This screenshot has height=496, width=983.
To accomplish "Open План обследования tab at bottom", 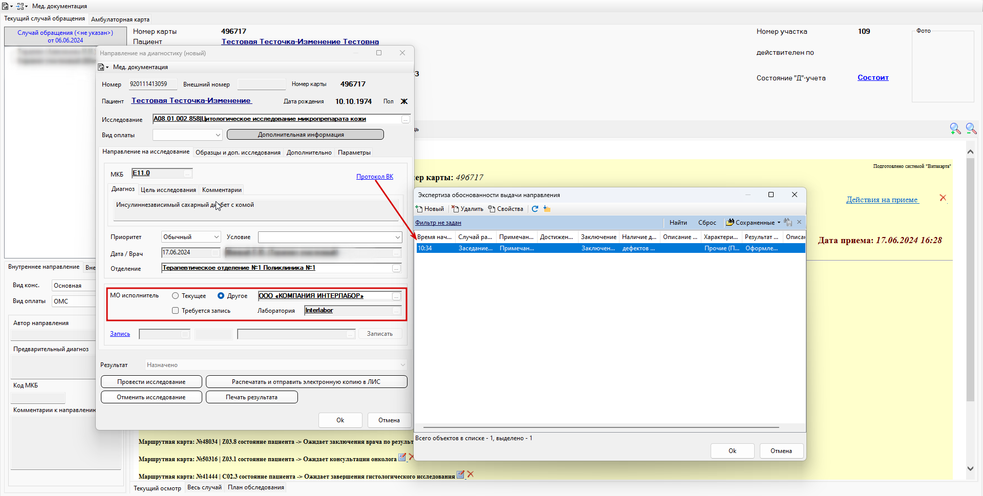I will tap(256, 487).
